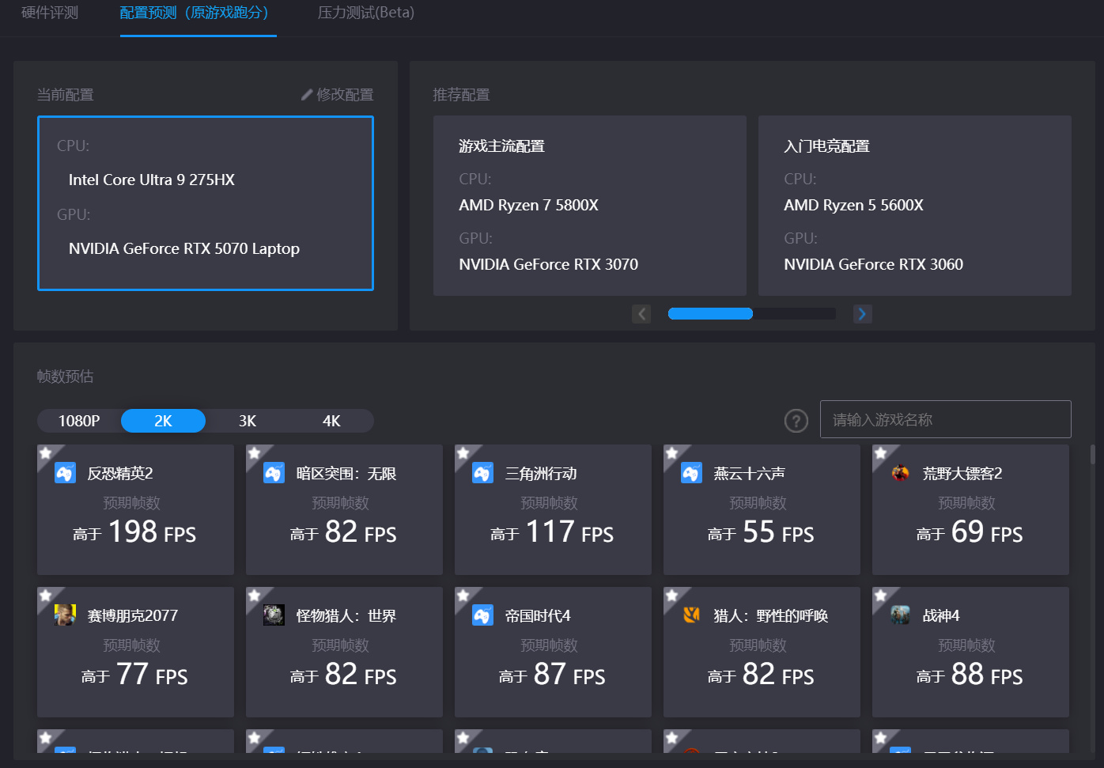
Task: Choose the 入门电竞配置 recommended card
Action: point(915,206)
